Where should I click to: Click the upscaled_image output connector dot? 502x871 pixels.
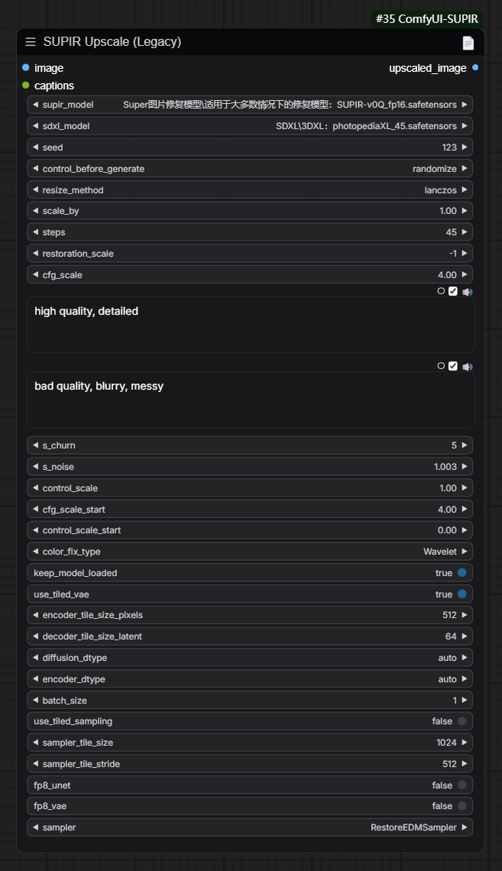point(475,68)
